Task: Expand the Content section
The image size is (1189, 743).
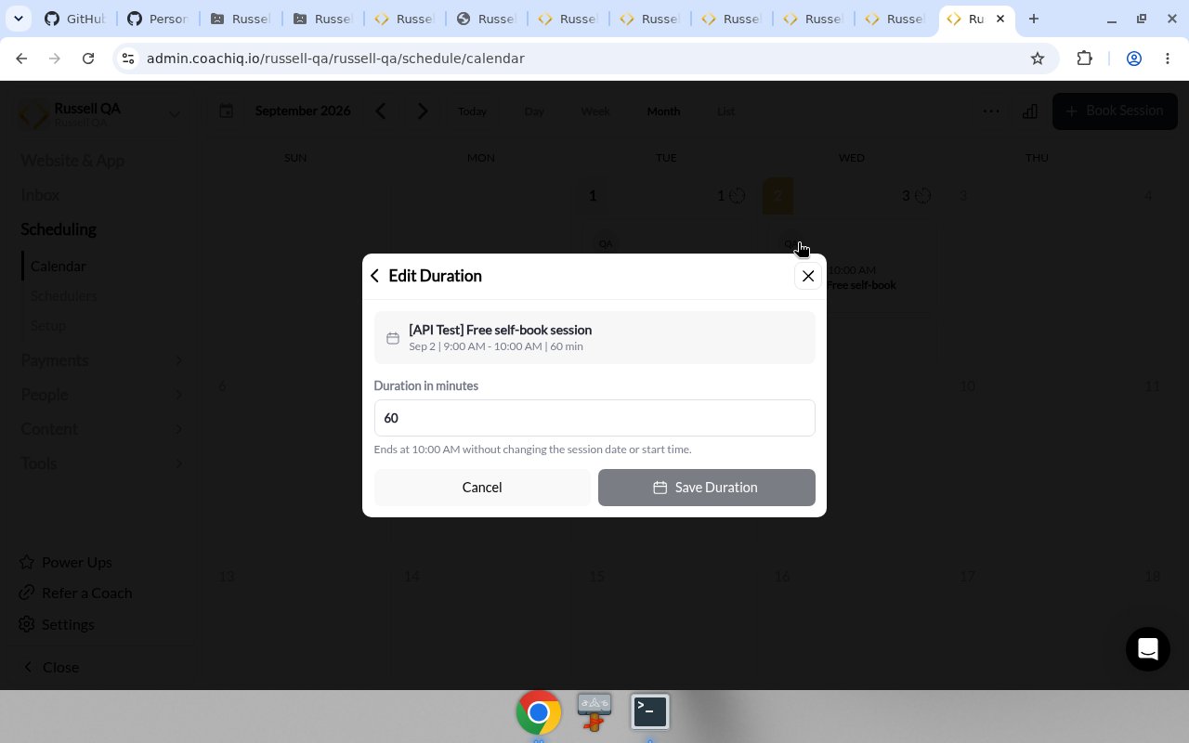Action: pos(102,429)
